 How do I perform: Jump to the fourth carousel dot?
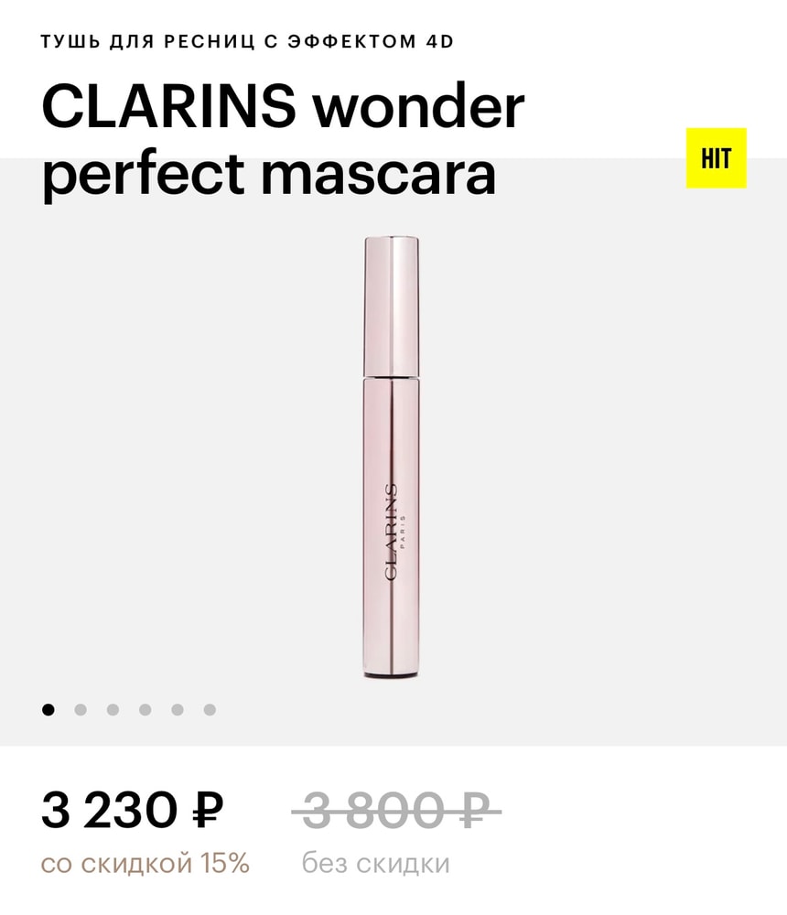[146, 710]
